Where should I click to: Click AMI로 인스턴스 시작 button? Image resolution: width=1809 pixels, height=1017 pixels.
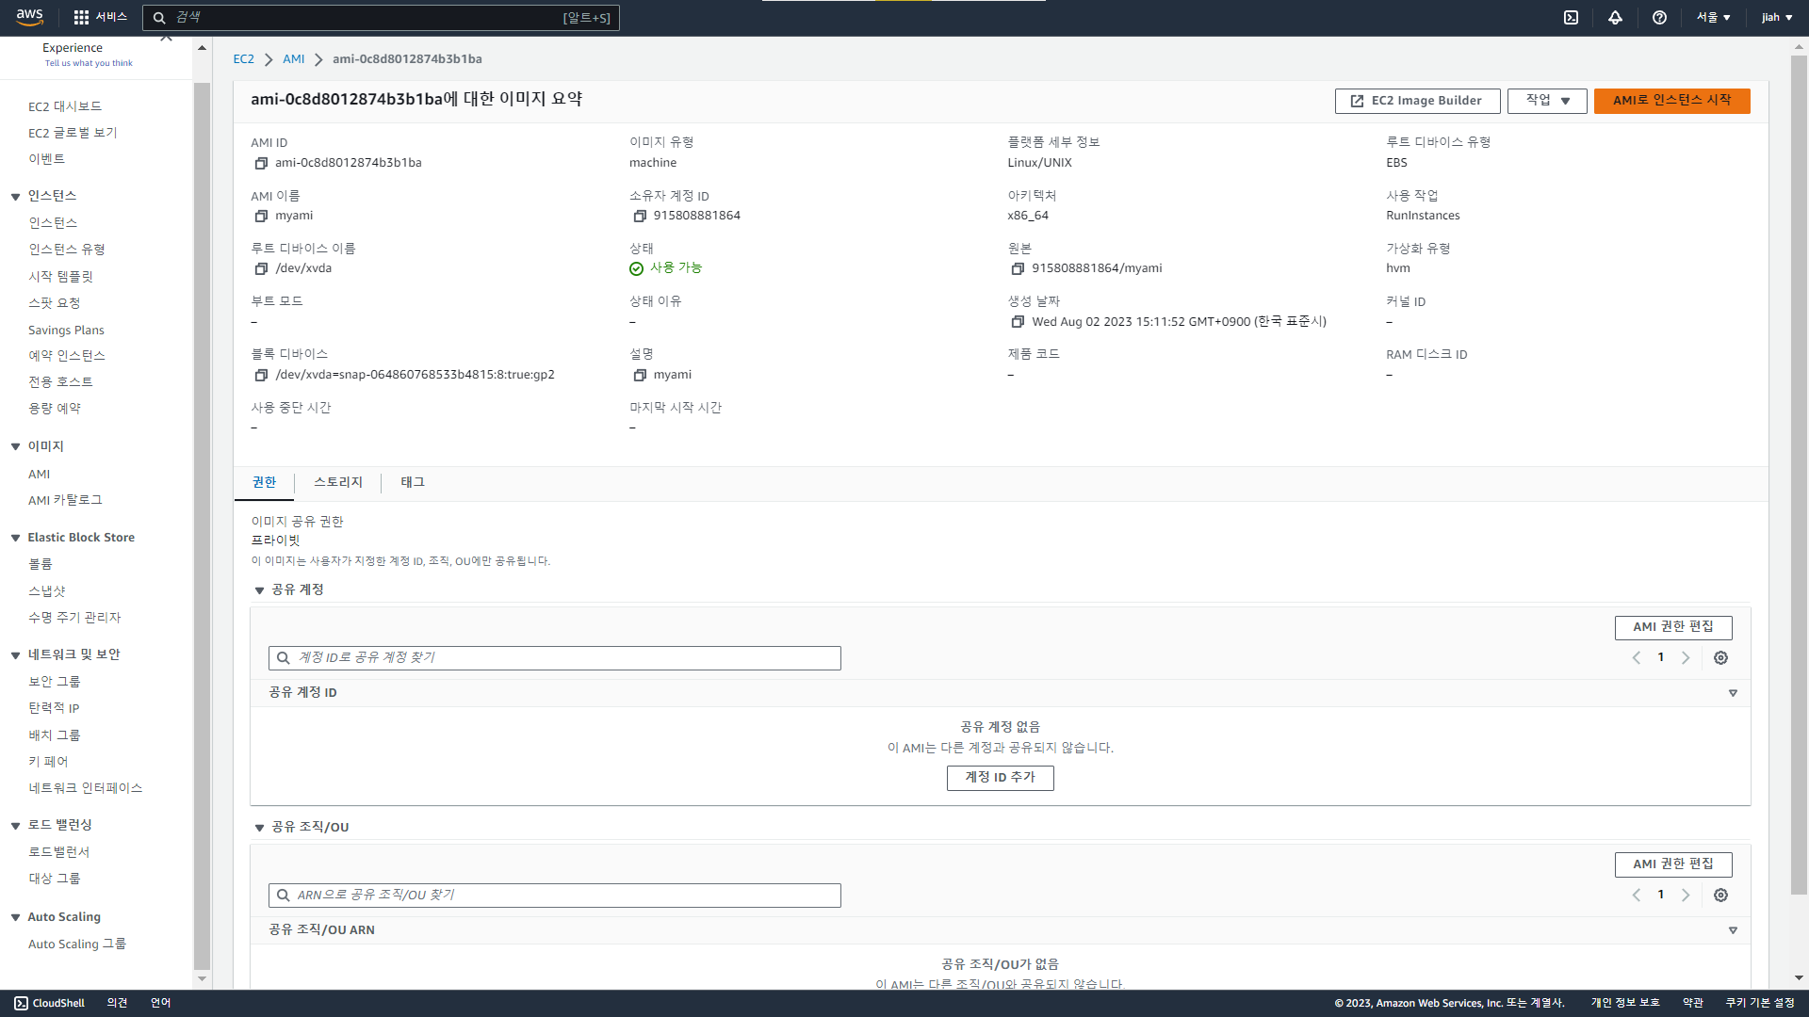(x=1671, y=101)
